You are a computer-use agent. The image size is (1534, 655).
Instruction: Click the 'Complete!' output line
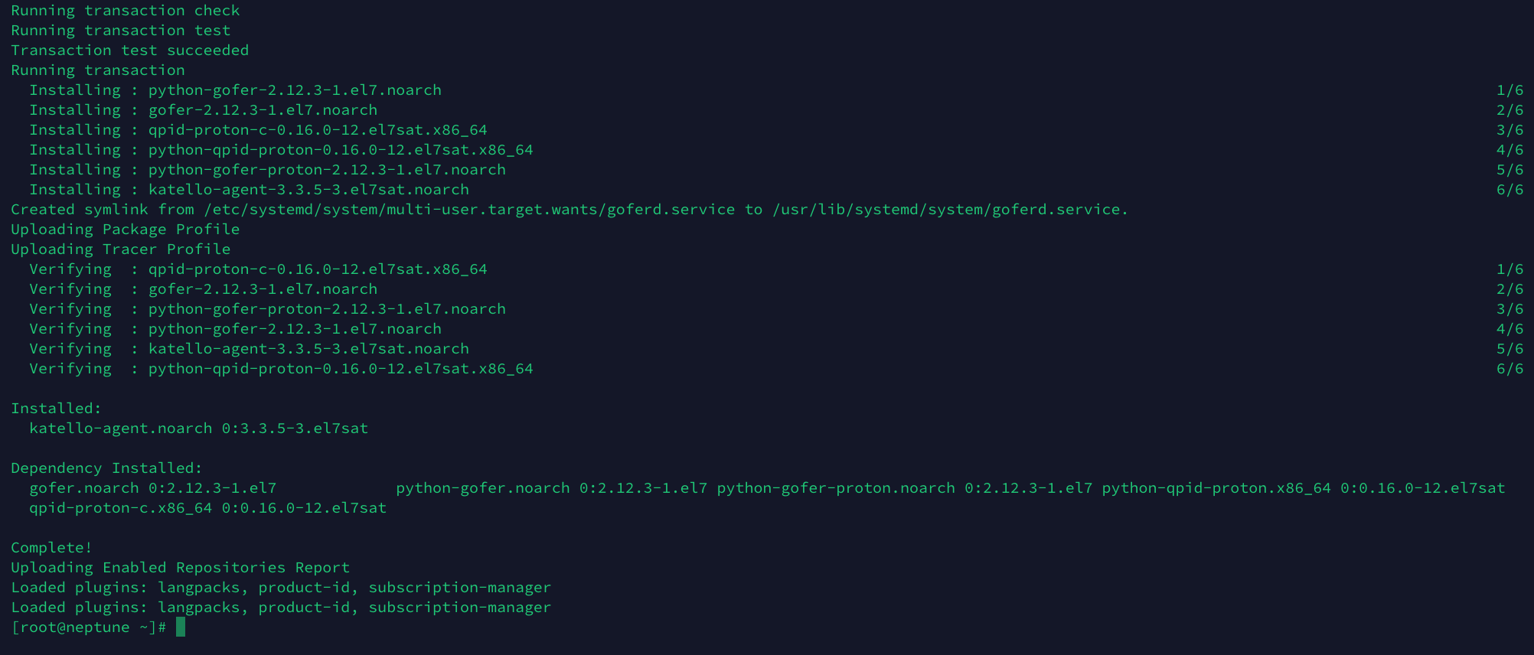51,548
